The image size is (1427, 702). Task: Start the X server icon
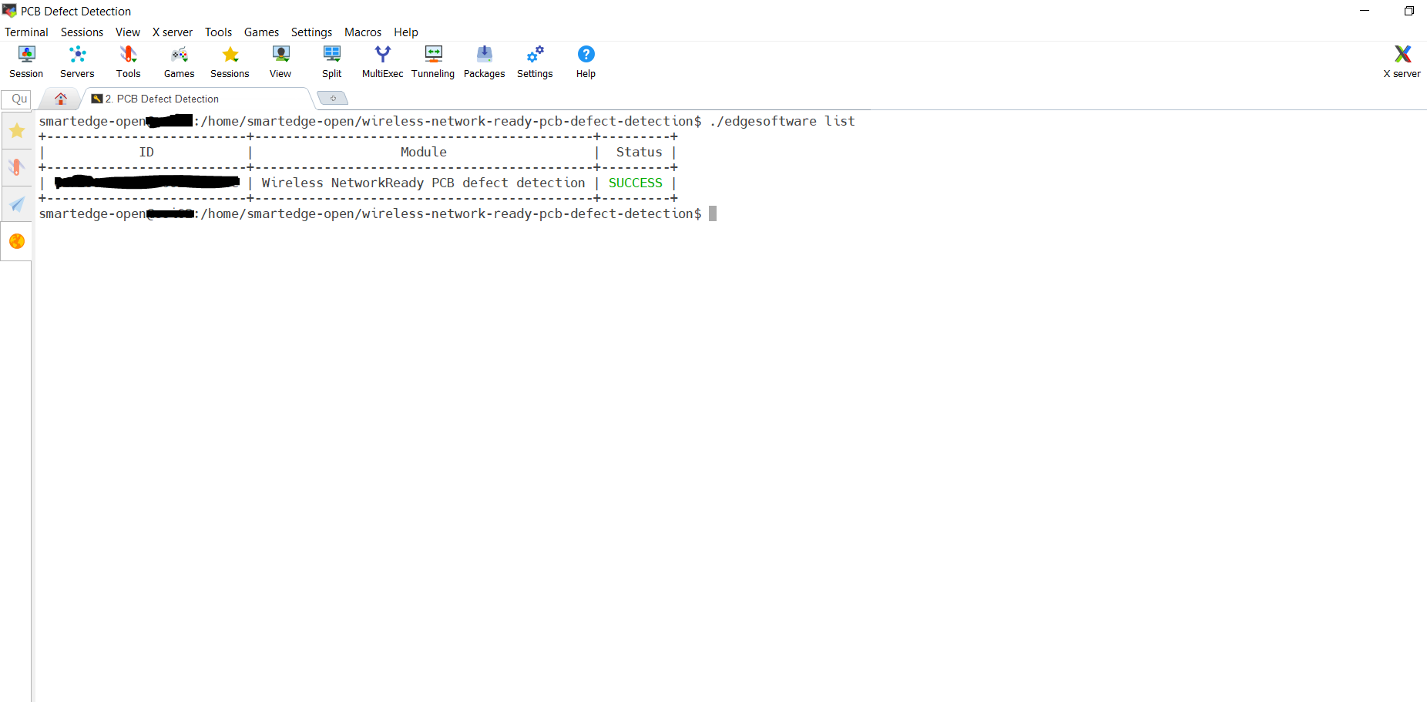1402,62
